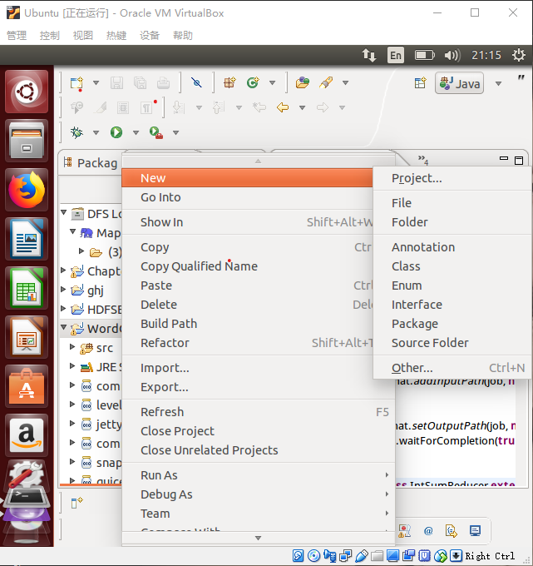Click the New wizard toolbar icon
The image size is (533, 566).
[x=76, y=83]
